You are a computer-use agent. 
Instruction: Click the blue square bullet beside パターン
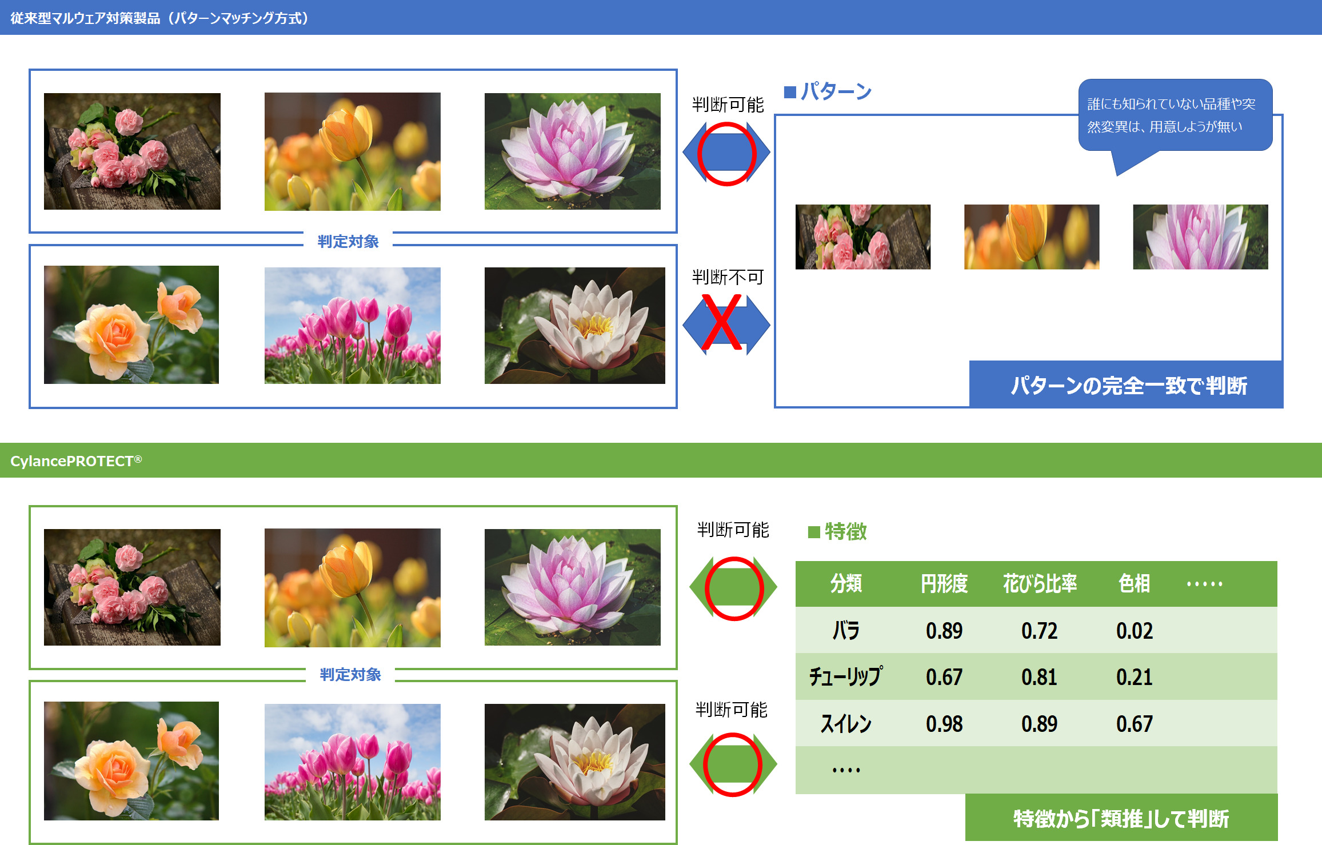(790, 92)
